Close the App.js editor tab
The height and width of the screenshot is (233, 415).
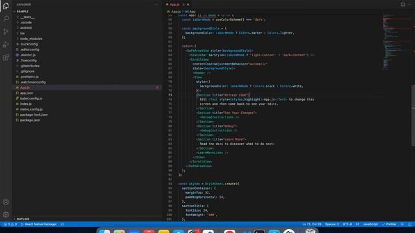pos(188,5)
